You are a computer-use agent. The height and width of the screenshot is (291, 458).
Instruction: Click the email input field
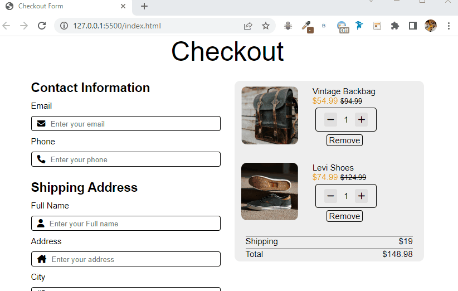(x=133, y=124)
